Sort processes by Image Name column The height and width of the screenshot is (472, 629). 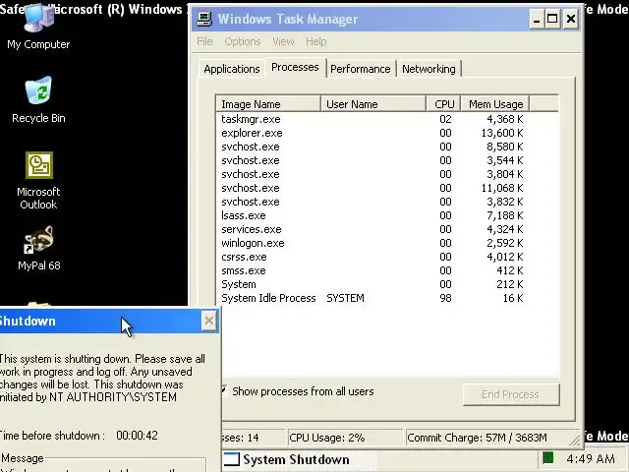point(268,104)
